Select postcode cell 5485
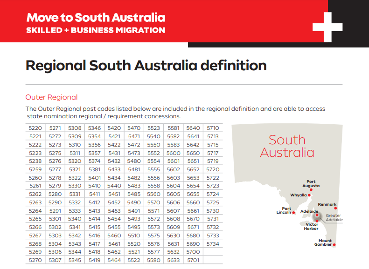Viewport: 369px width, 269px height. click(134, 195)
